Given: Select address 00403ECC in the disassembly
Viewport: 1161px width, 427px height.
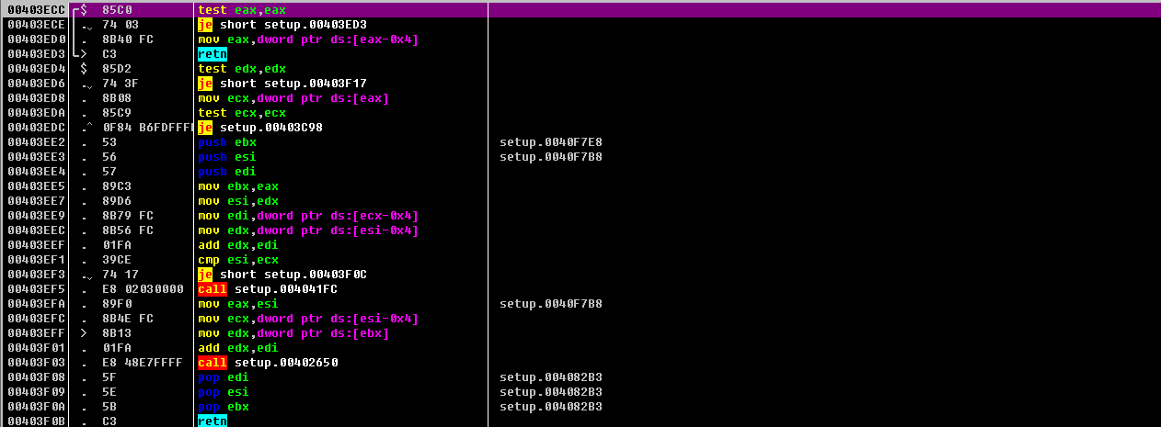Looking at the screenshot, I should (x=36, y=10).
